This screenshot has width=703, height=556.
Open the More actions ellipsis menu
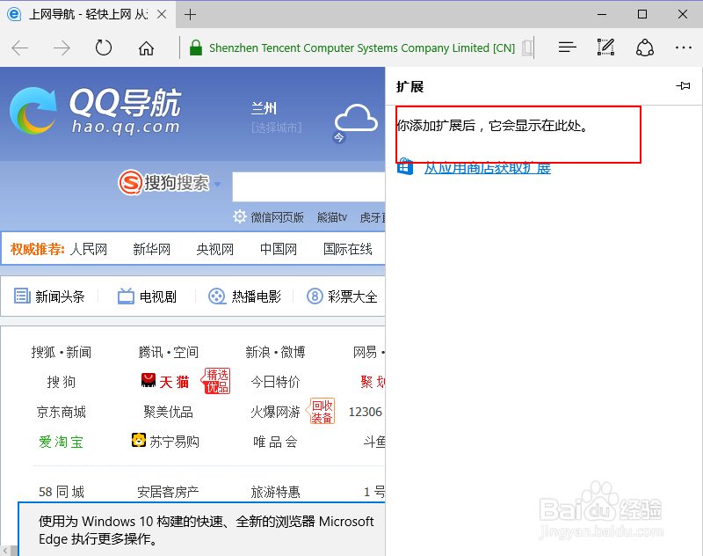[x=684, y=48]
